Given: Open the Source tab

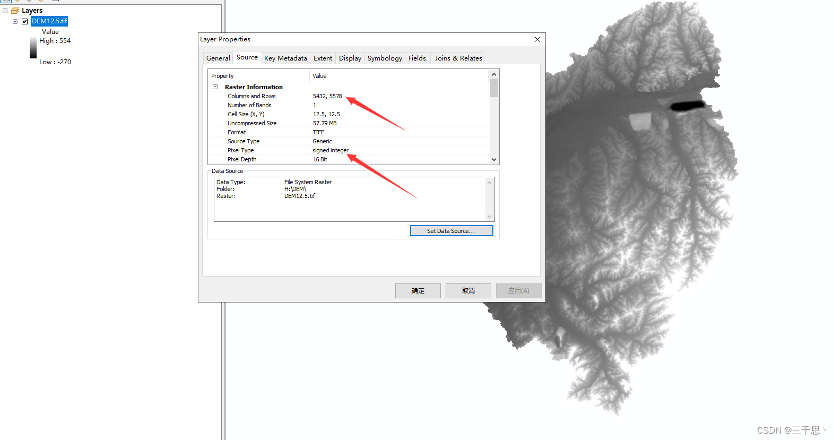Looking at the screenshot, I should point(247,57).
